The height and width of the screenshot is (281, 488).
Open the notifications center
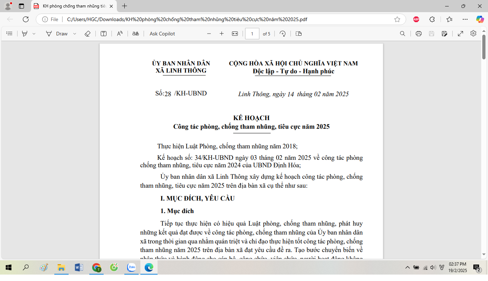[477, 268]
